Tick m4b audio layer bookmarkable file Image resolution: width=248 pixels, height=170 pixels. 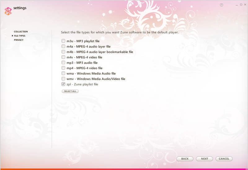(x=63, y=51)
